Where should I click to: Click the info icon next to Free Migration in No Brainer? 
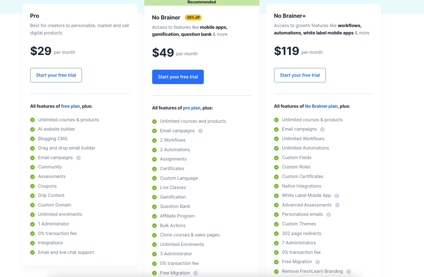[x=196, y=273]
